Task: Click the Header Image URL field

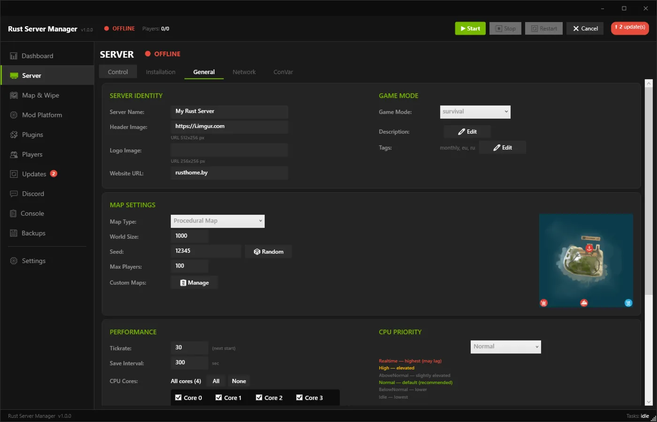Action: coord(229,127)
